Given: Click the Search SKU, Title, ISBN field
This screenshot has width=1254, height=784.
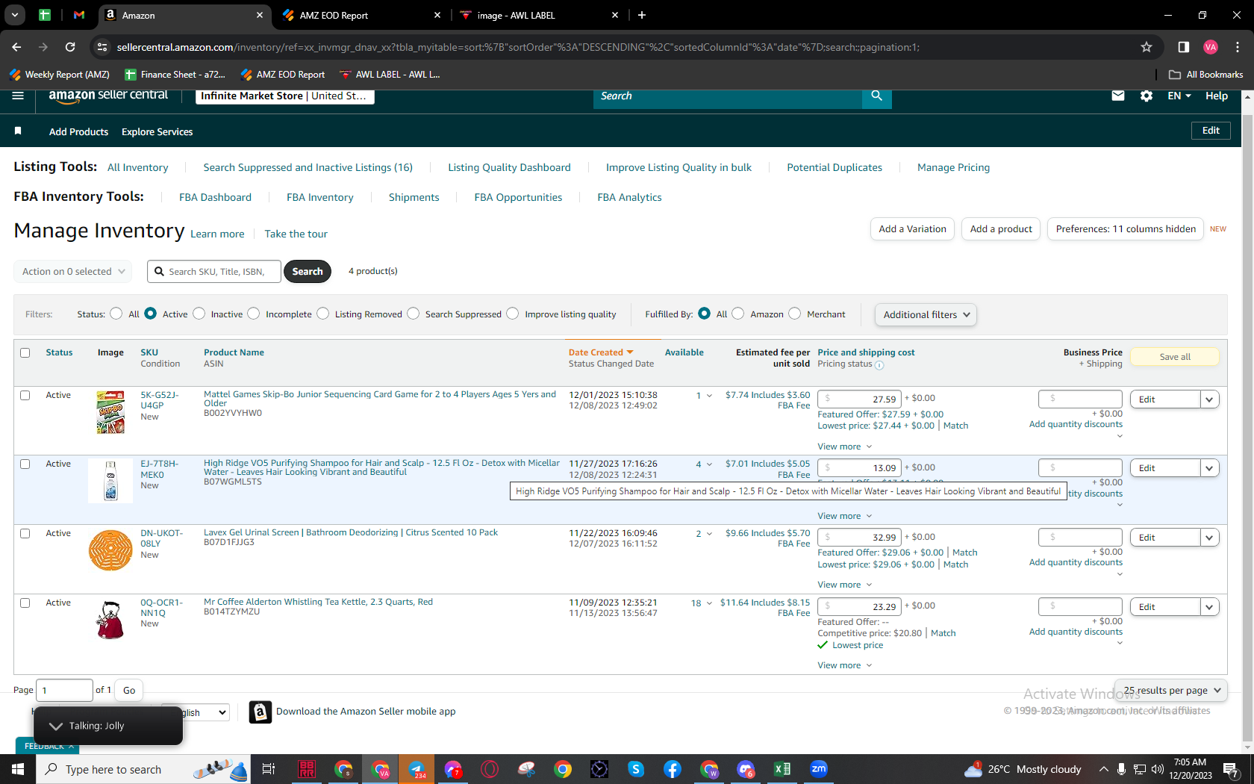Looking at the screenshot, I should (215, 272).
